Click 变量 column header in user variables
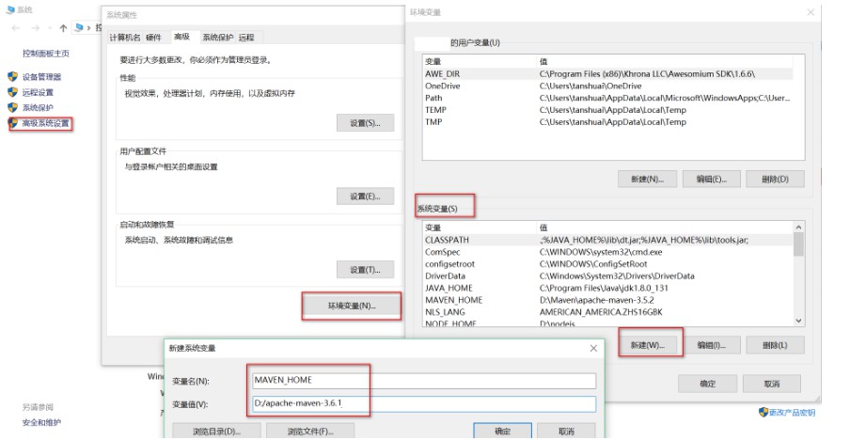Image resolution: width=850 pixels, height=440 pixels. point(480,61)
